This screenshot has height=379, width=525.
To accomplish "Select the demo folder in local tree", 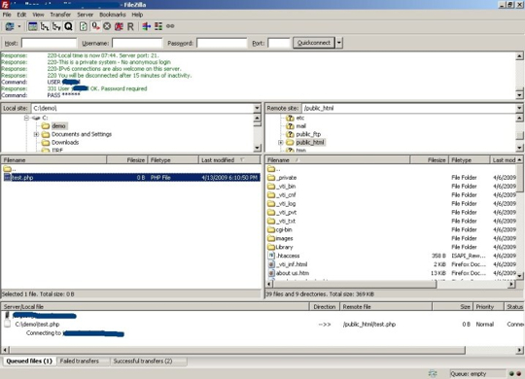I will 58,126.
